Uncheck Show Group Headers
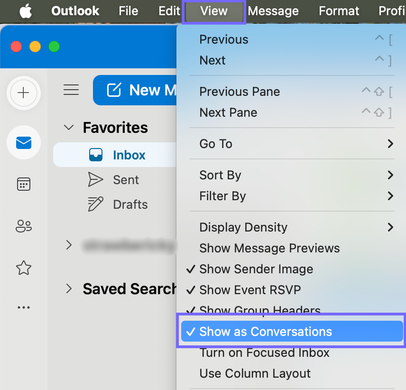This screenshot has width=406, height=390. [x=292, y=309]
